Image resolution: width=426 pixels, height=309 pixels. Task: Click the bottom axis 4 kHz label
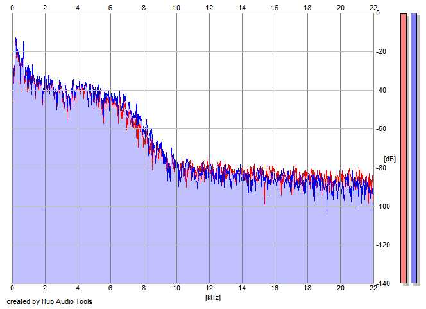78,288
